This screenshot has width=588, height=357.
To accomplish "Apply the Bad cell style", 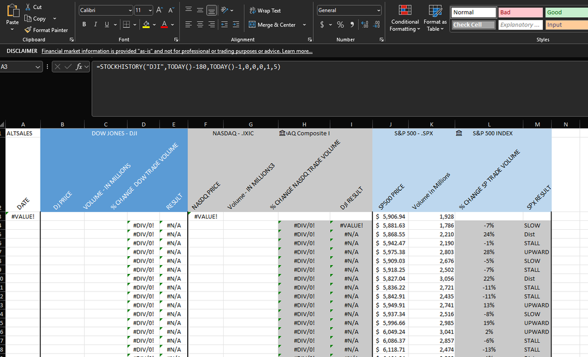I will point(520,12).
